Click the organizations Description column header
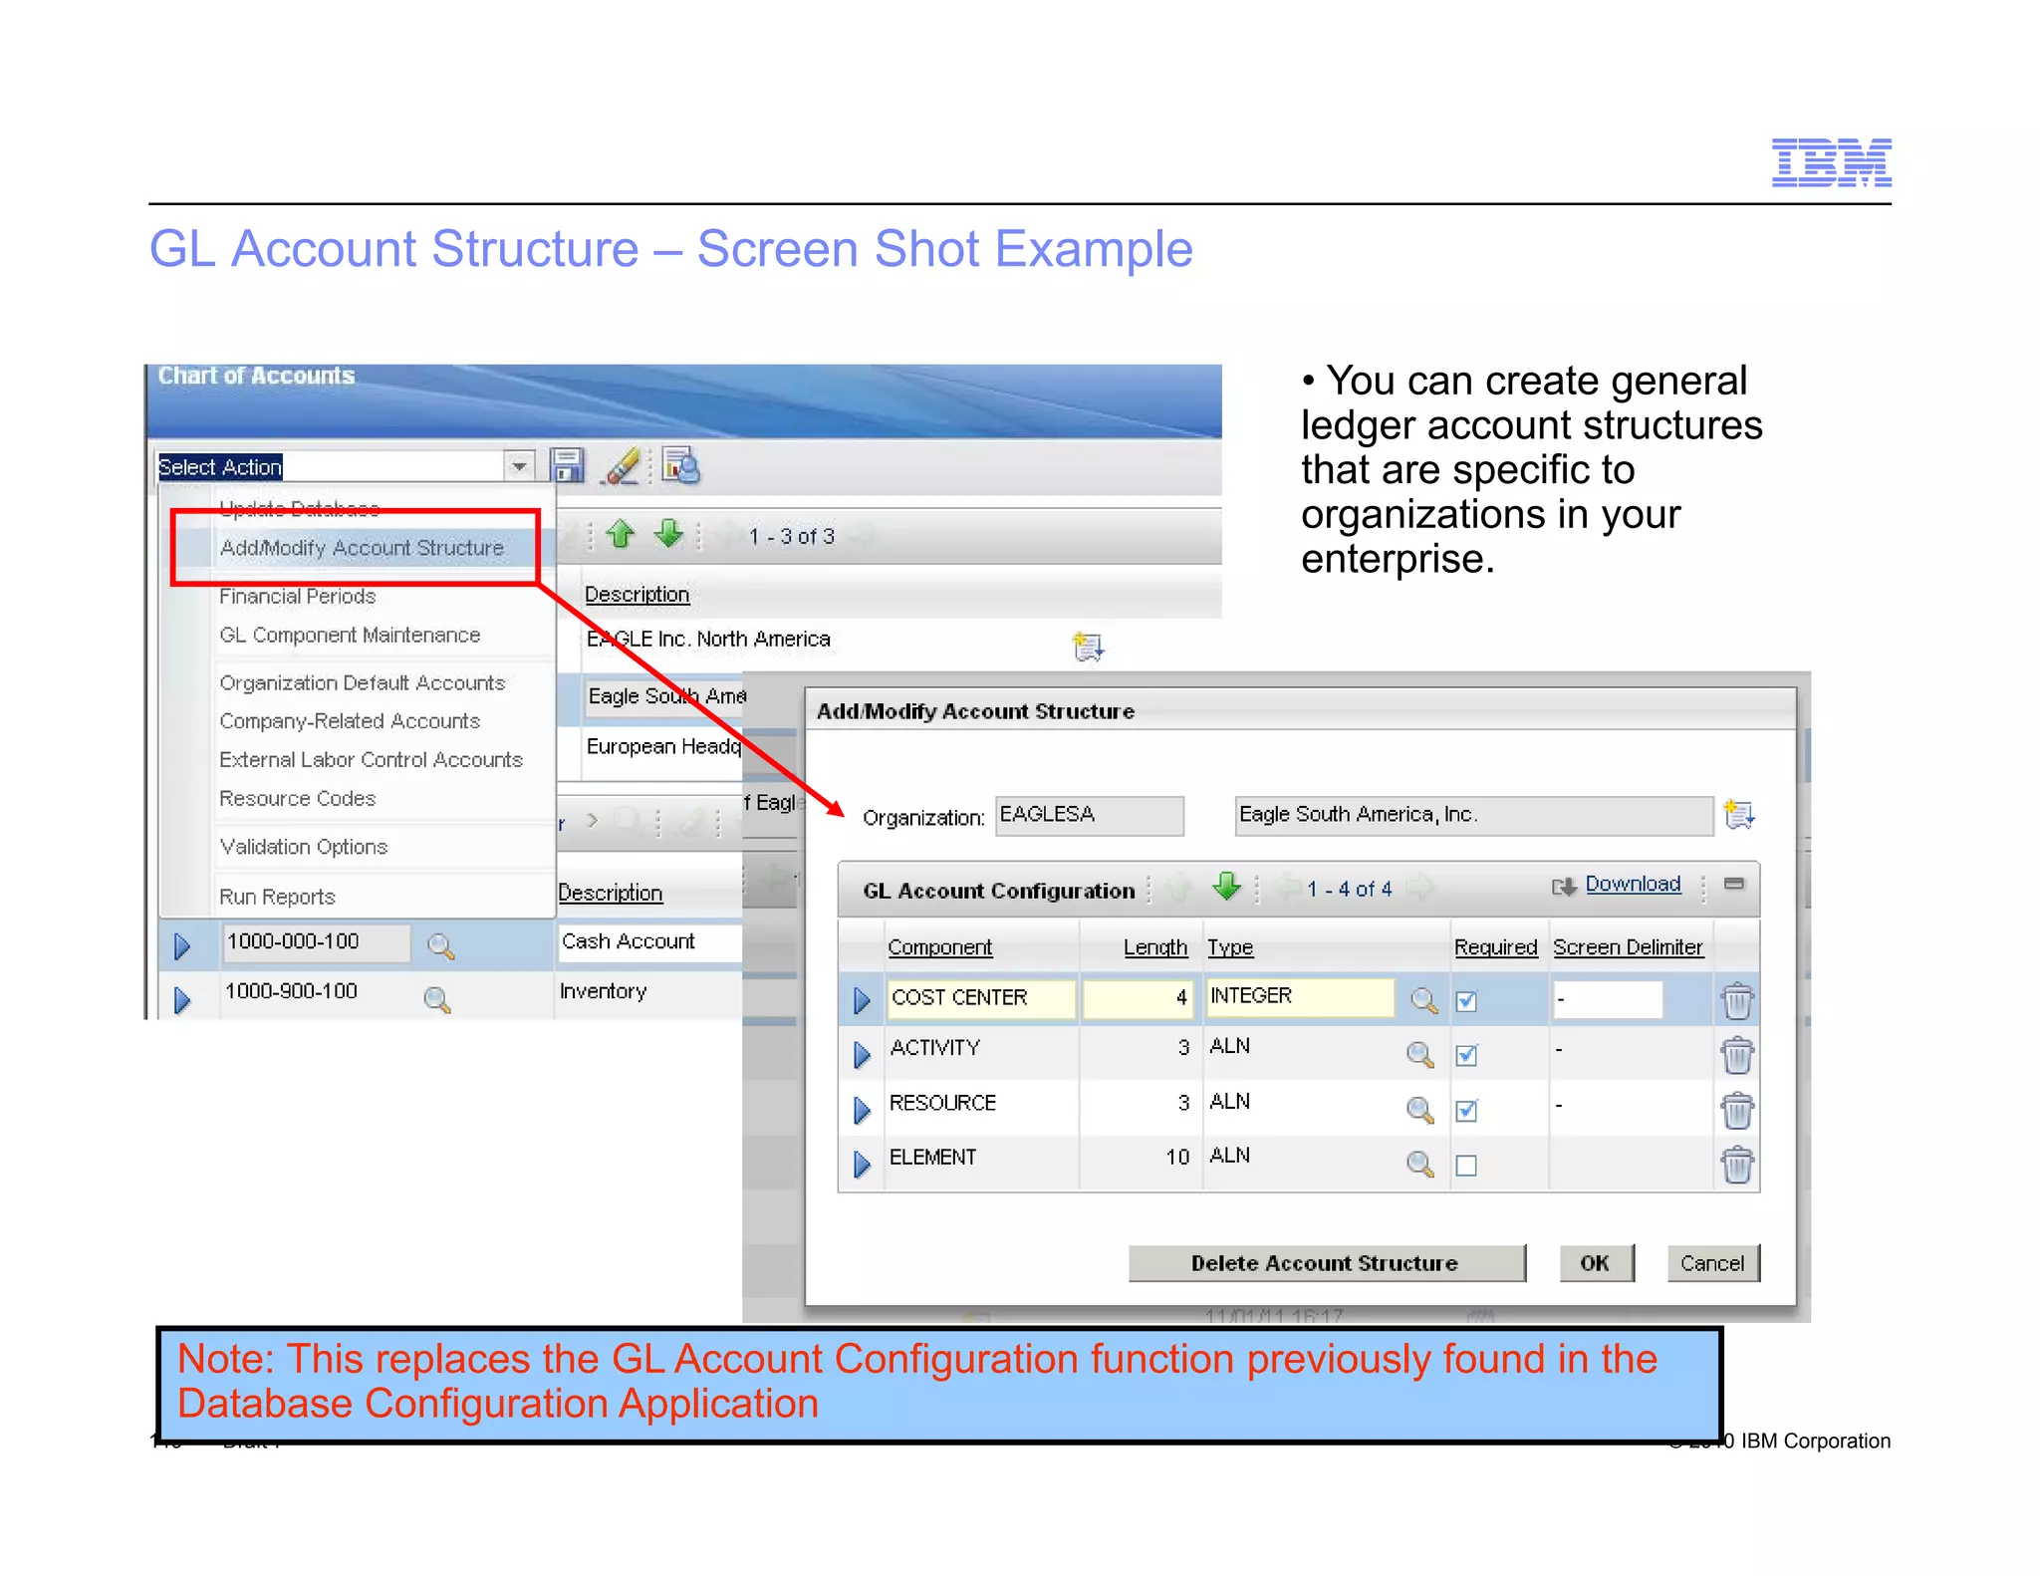 637,595
